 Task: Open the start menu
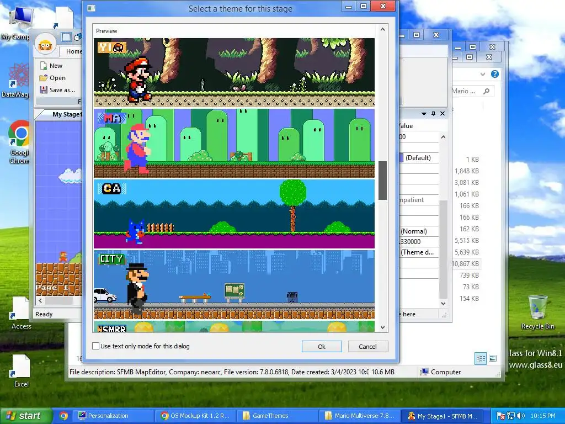click(x=26, y=416)
